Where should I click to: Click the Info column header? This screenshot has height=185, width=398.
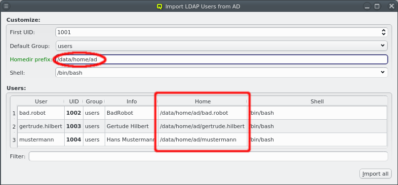coord(131,101)
